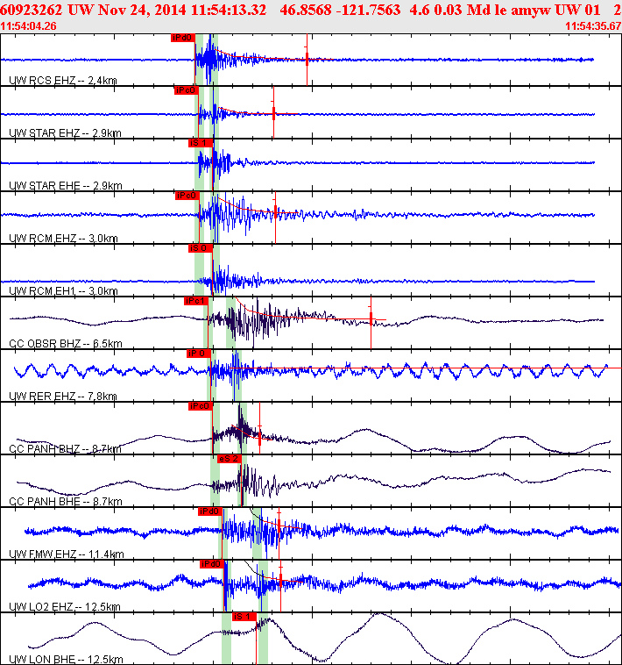This screenshot has width=622, height=665.
Task: Click the iP 0 pick on RER EHZ
Action: pos(199,354)
